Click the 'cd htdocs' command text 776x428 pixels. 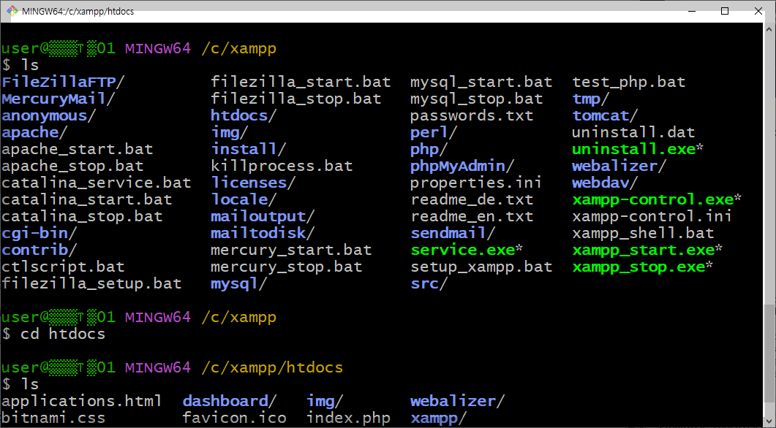click(x=63, y=334)
